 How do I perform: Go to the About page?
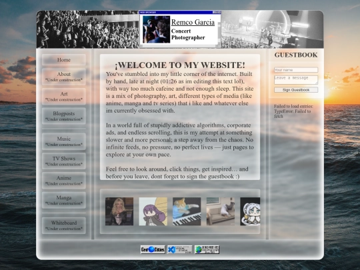pyautogui.click(x=64, y=77)
